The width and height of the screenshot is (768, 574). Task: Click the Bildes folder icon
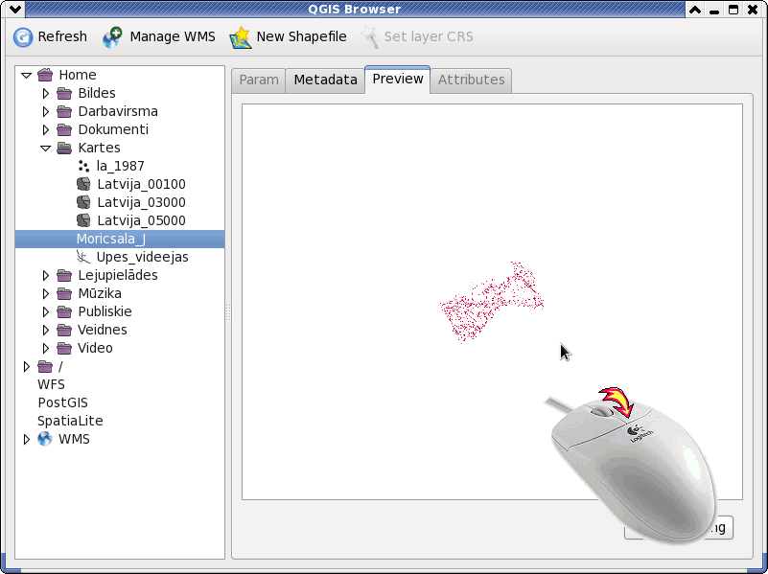point(64,93)
